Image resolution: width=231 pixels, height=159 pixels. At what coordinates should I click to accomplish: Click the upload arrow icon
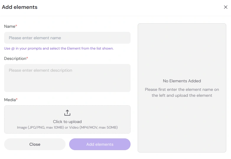pos(67,113)
